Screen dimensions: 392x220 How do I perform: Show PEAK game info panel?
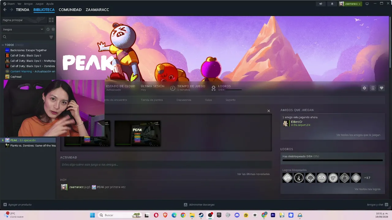tap(373, 88)
